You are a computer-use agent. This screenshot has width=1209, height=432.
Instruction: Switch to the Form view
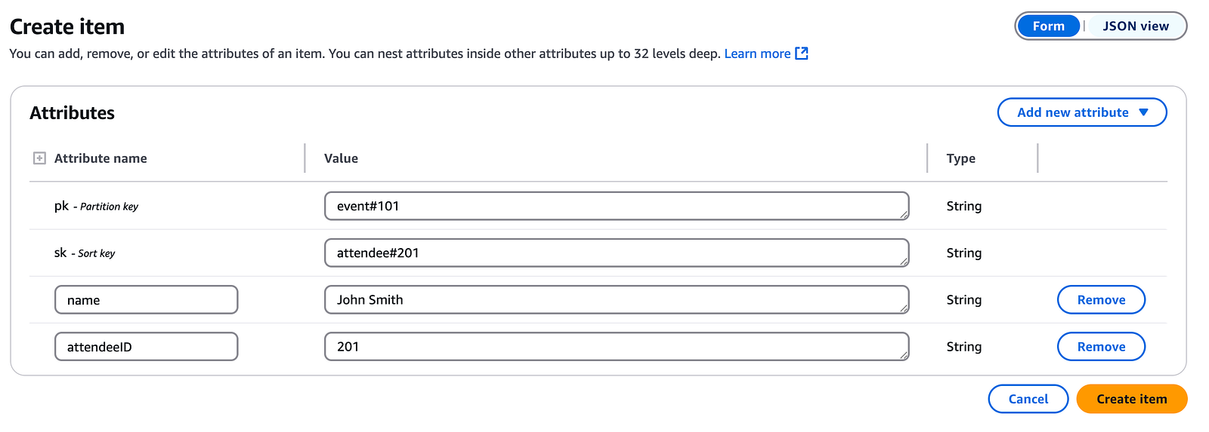1048,26
